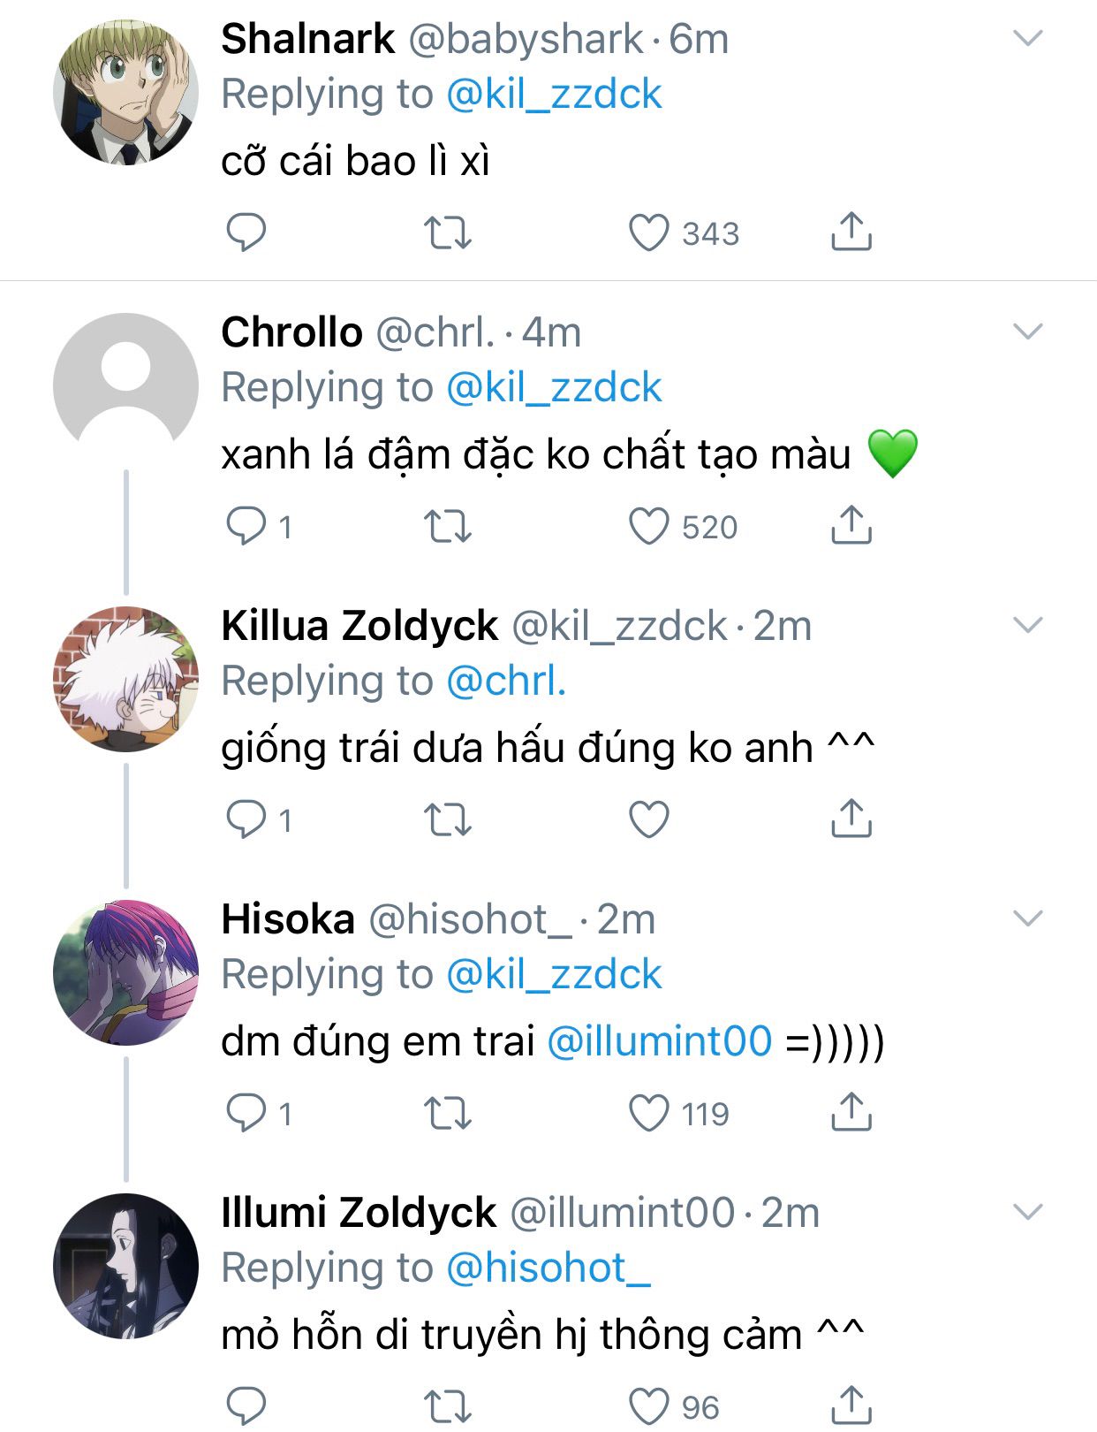
Task: Share Shalnark's tweet
Action: pyautogui.click(x=851, y=232)
